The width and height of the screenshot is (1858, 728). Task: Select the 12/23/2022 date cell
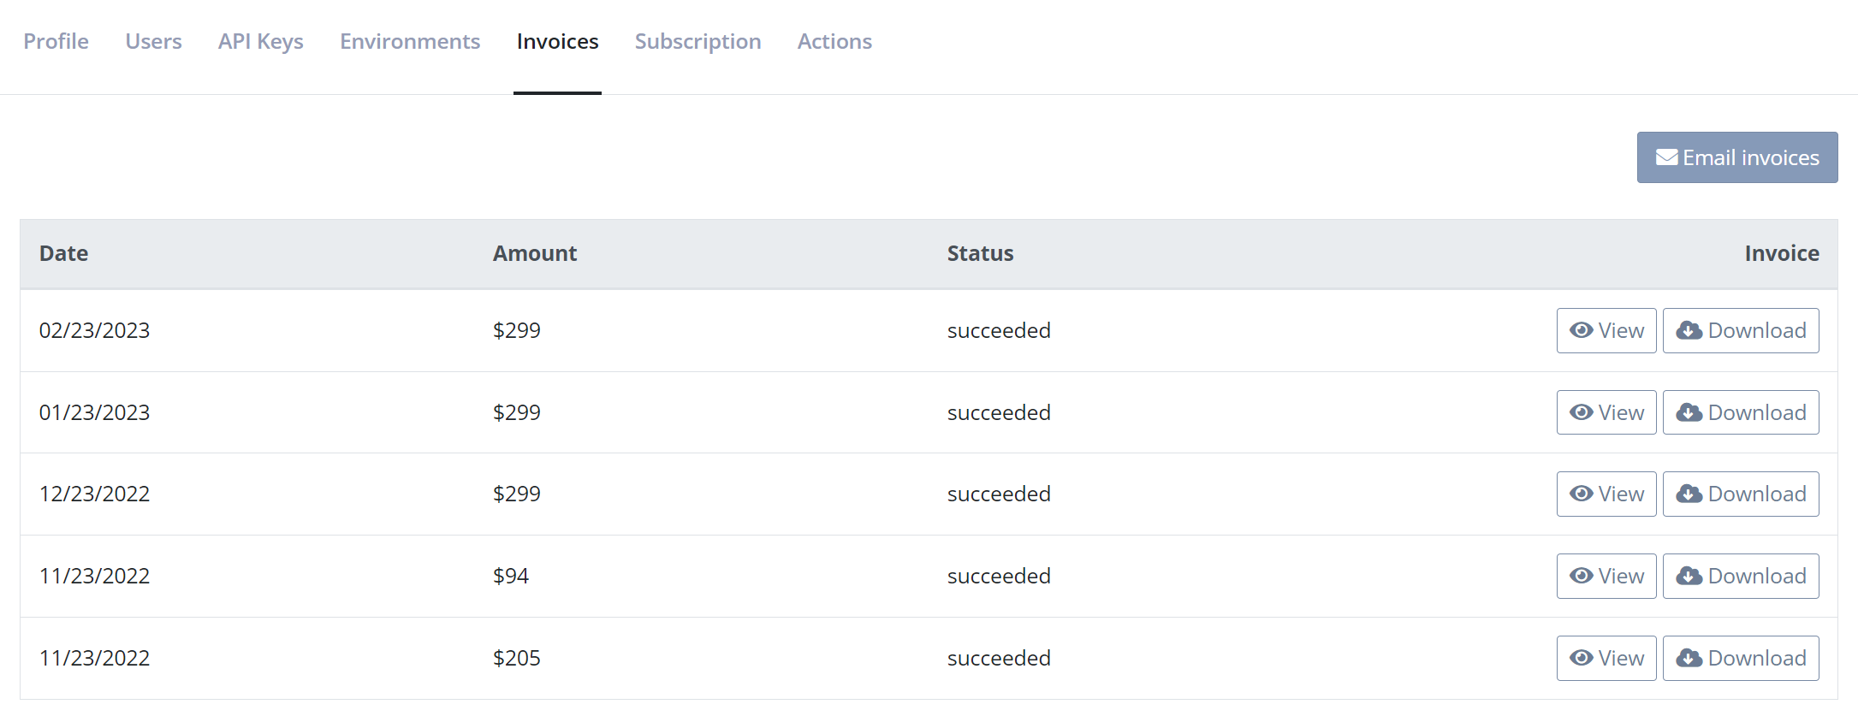[x=94, y=494]
